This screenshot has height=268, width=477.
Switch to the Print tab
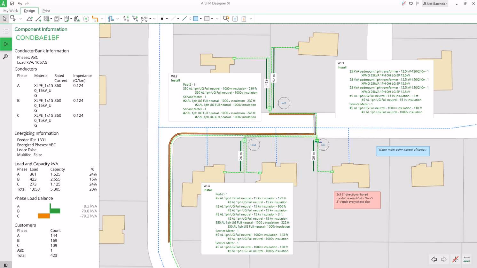point(46,11)
